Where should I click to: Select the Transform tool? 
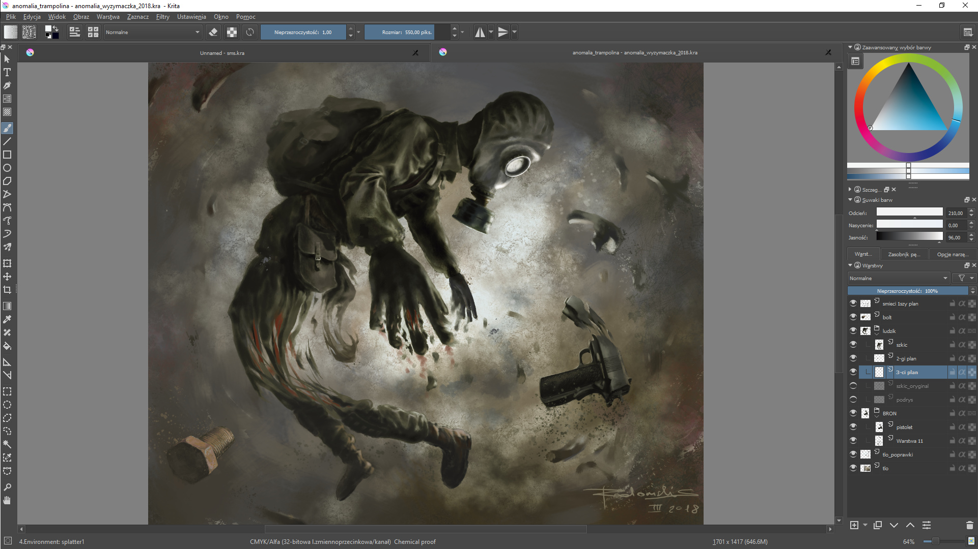[7, 263]
